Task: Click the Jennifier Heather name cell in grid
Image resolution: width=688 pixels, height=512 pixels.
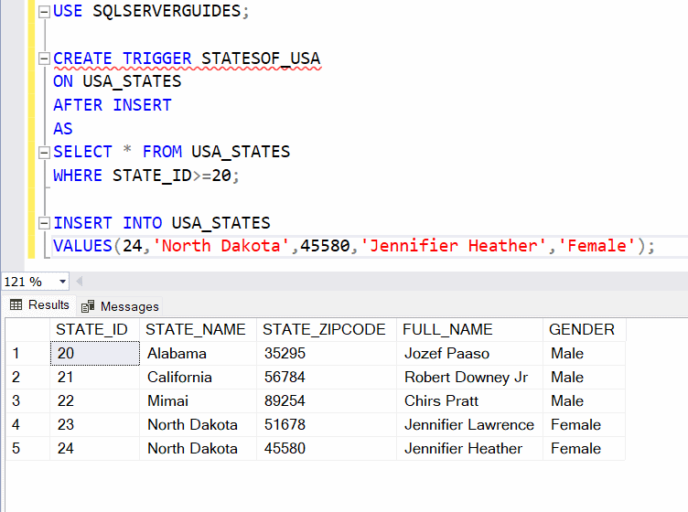Action: tap(469, 448)
